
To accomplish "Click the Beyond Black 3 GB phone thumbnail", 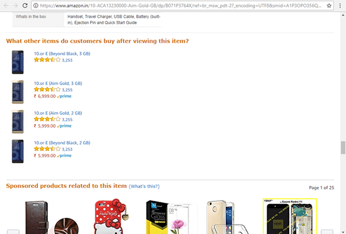I will [18, 62].
